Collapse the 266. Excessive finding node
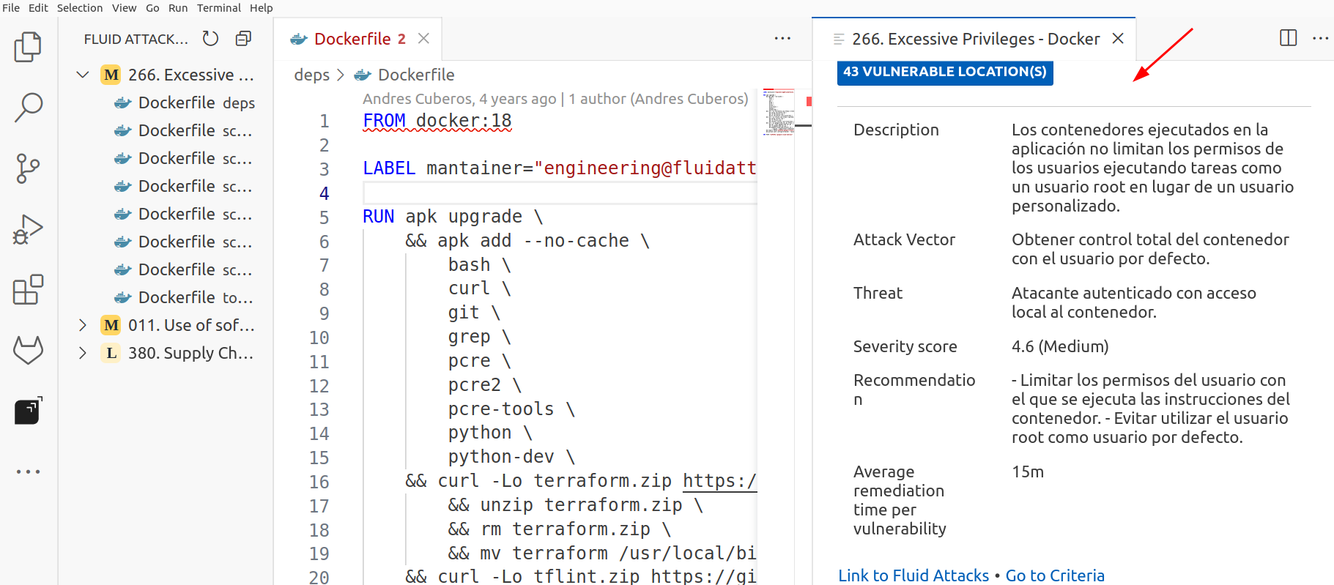 point(83,75)
